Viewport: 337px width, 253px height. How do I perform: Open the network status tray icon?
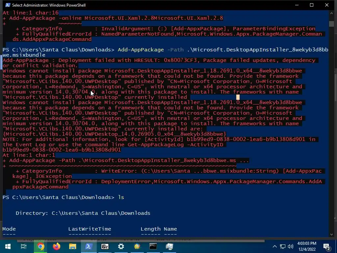pos(282,246)
